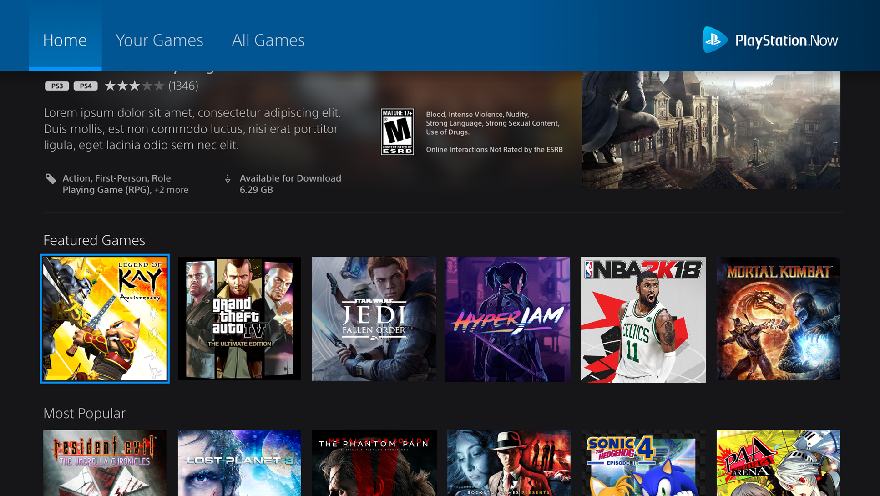Go to the All Games tab

click(268, 40)
